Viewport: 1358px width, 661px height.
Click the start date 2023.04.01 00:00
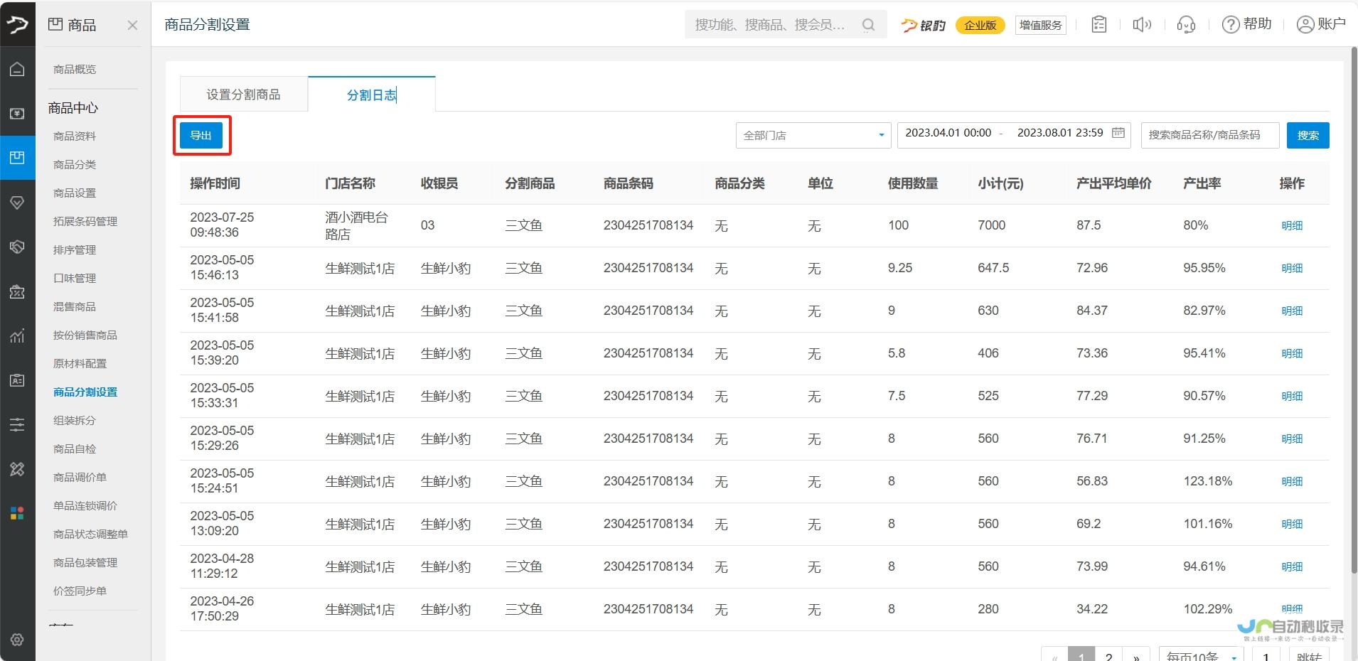pyautogui.click(x=948, y=133)
